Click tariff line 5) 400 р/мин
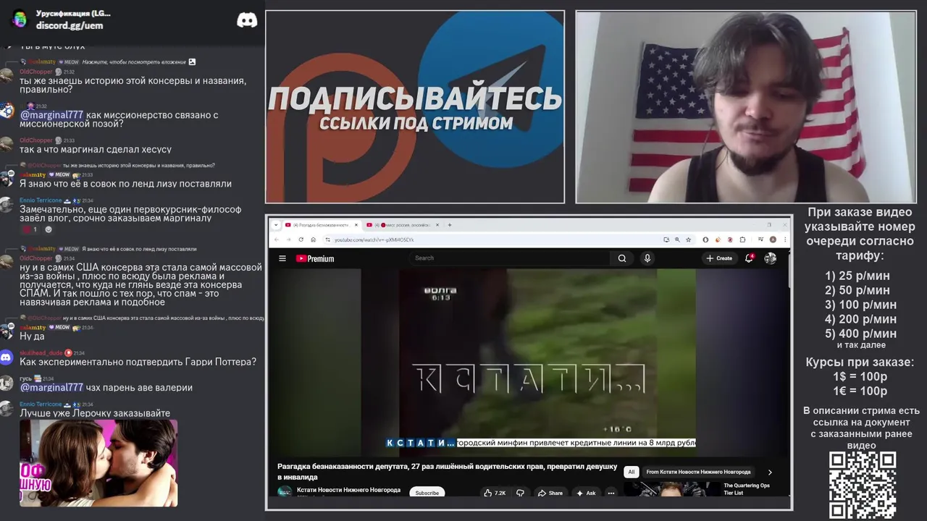This screenshot has width=927, height=521. tap(861, 334)
